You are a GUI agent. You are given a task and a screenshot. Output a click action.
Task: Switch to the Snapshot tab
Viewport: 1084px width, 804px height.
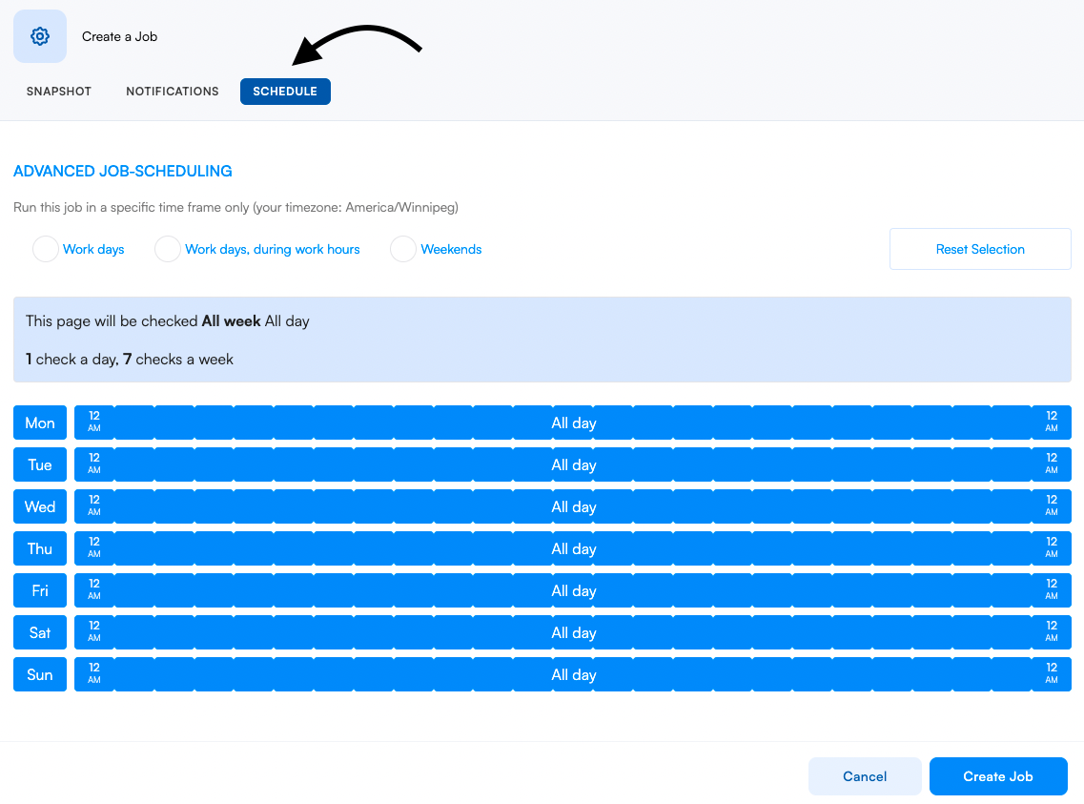point(59,92)
